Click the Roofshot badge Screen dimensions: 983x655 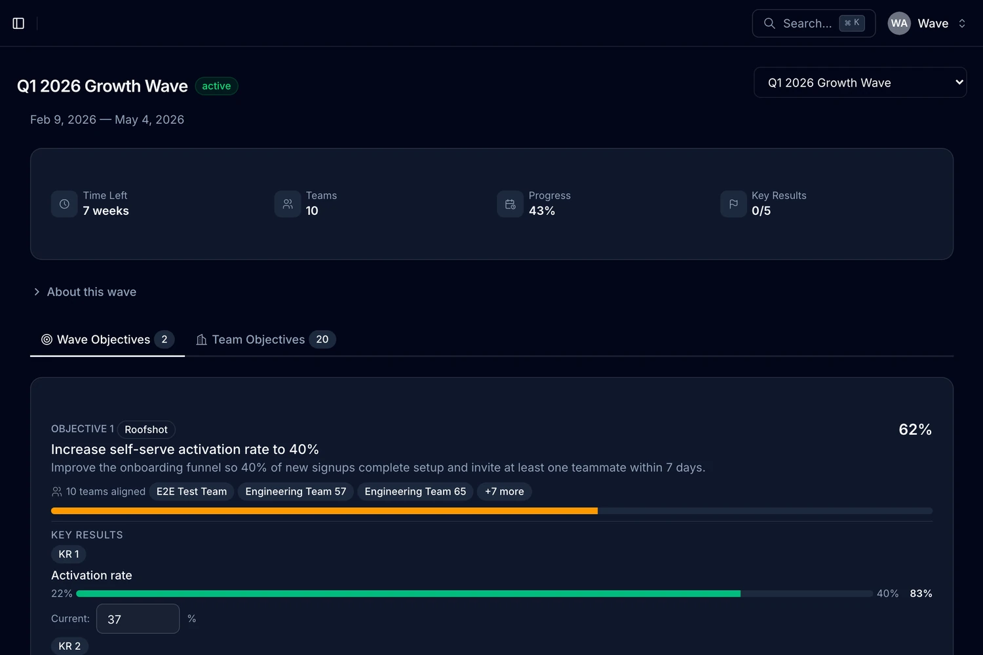(146, 430)
